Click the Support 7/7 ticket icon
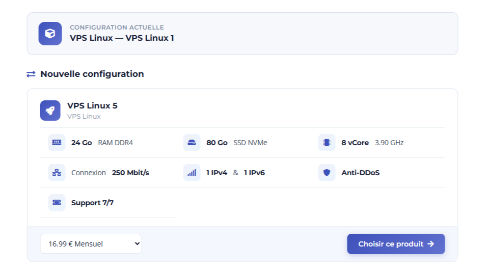 (57, 203)
